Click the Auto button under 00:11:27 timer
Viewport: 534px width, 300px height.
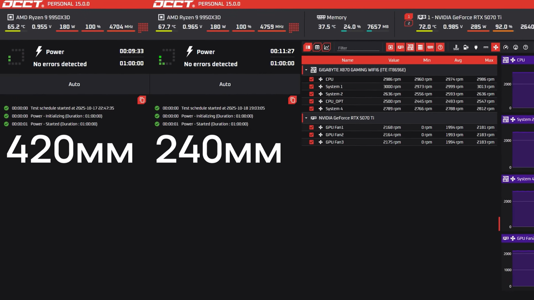[225, 84]
